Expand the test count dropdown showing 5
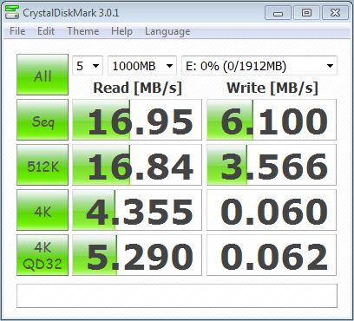Viewport: 354px width, 321px height. click(x=88, y=66)
